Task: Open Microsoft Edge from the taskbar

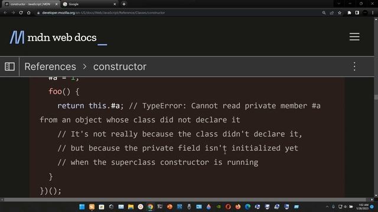Action: [x=247, y=207]
